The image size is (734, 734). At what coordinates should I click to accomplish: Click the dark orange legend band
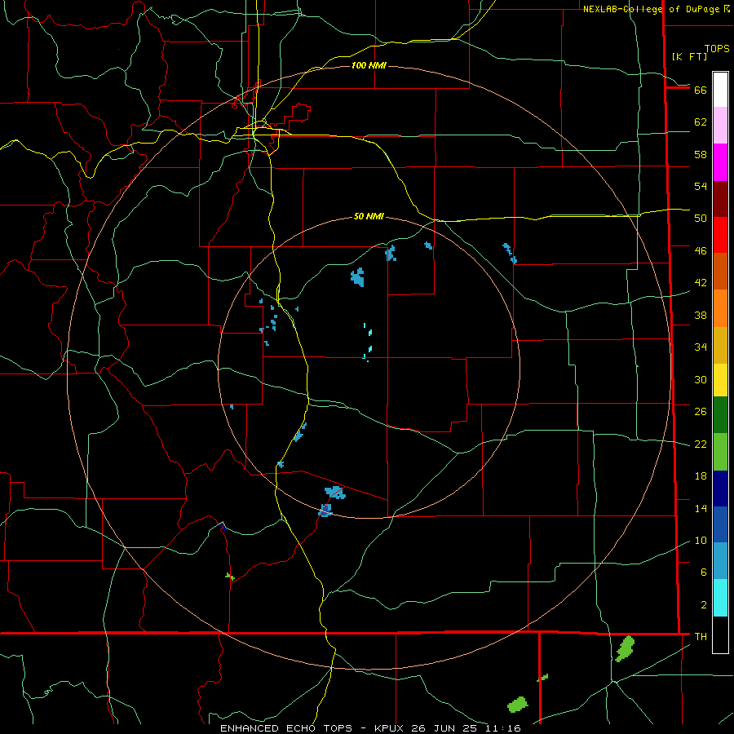[720, 272]
